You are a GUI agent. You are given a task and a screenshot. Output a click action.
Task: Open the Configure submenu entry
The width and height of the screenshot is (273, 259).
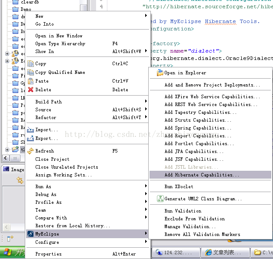coord(87,242)
